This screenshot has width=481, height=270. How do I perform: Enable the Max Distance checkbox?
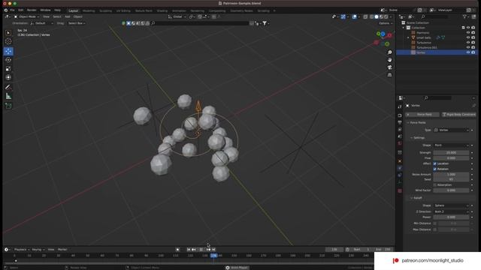coord(434,229)
